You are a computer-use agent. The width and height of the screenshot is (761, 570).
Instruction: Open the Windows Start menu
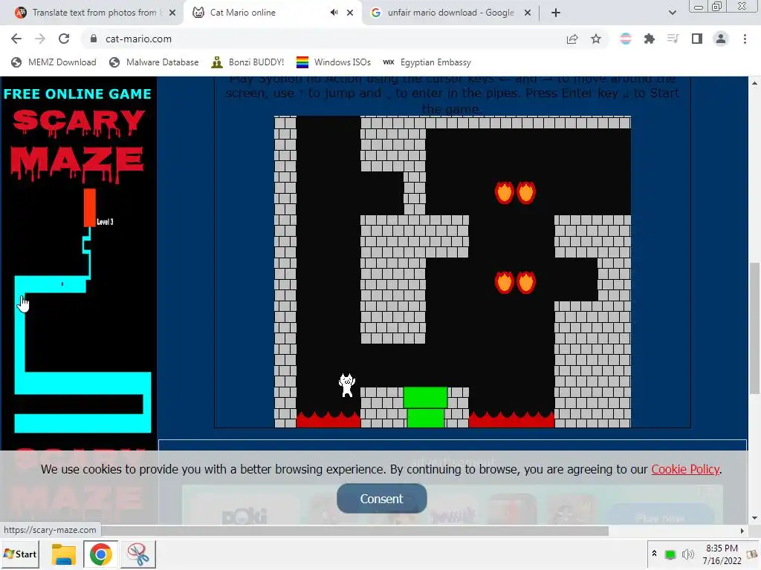pyautogui.click(x=20, y=554)
